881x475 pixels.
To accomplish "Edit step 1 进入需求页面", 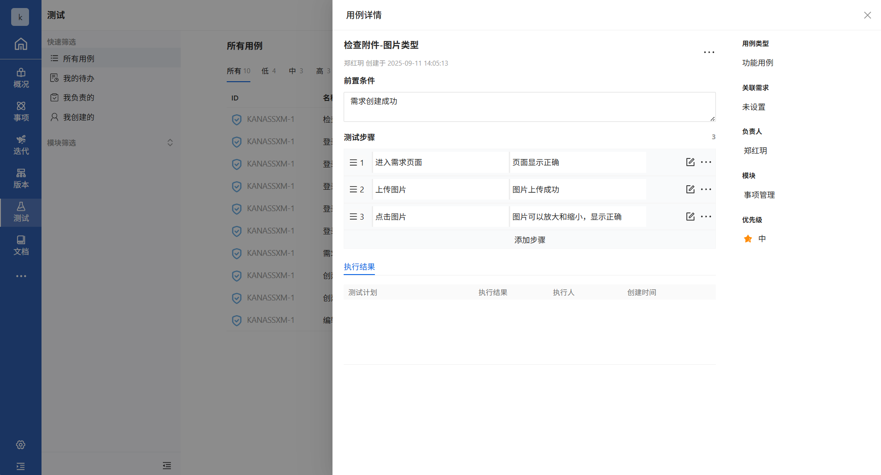I will [690, 162].
